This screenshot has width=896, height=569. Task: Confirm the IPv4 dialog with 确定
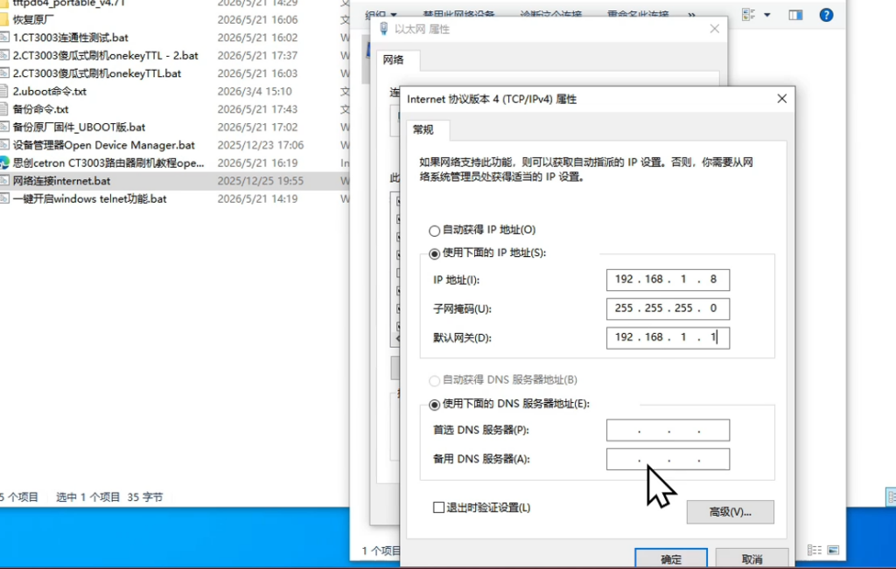pyautogui.click(x=671, y=559)
